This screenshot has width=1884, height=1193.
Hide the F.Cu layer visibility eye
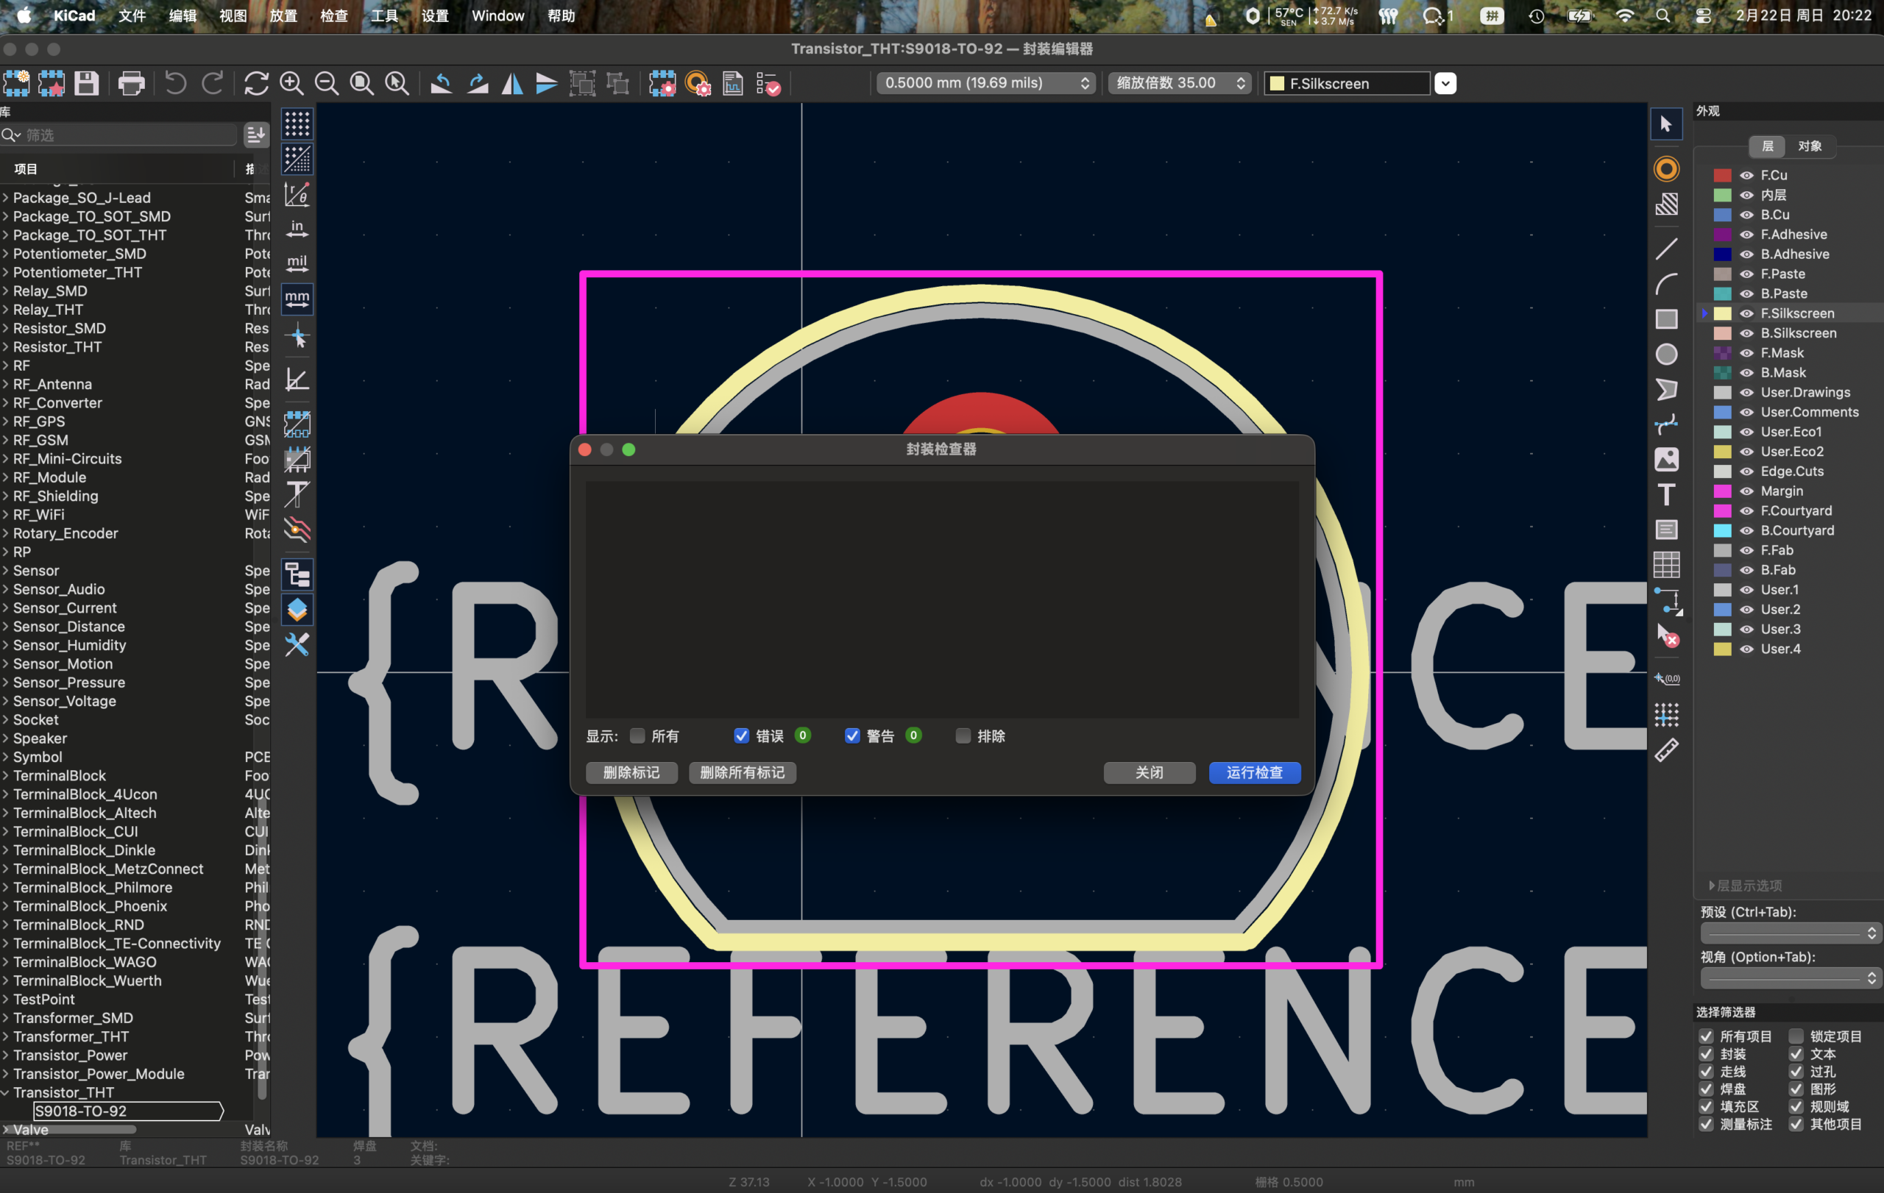click(1746, 175)
